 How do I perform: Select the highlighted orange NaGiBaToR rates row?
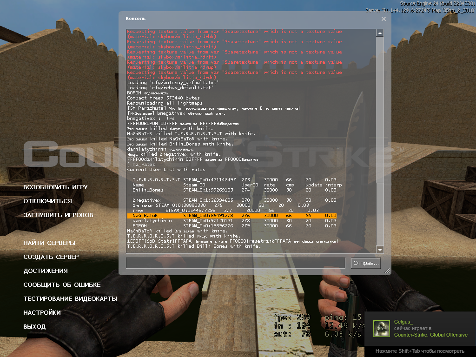(x=232, y=216)
